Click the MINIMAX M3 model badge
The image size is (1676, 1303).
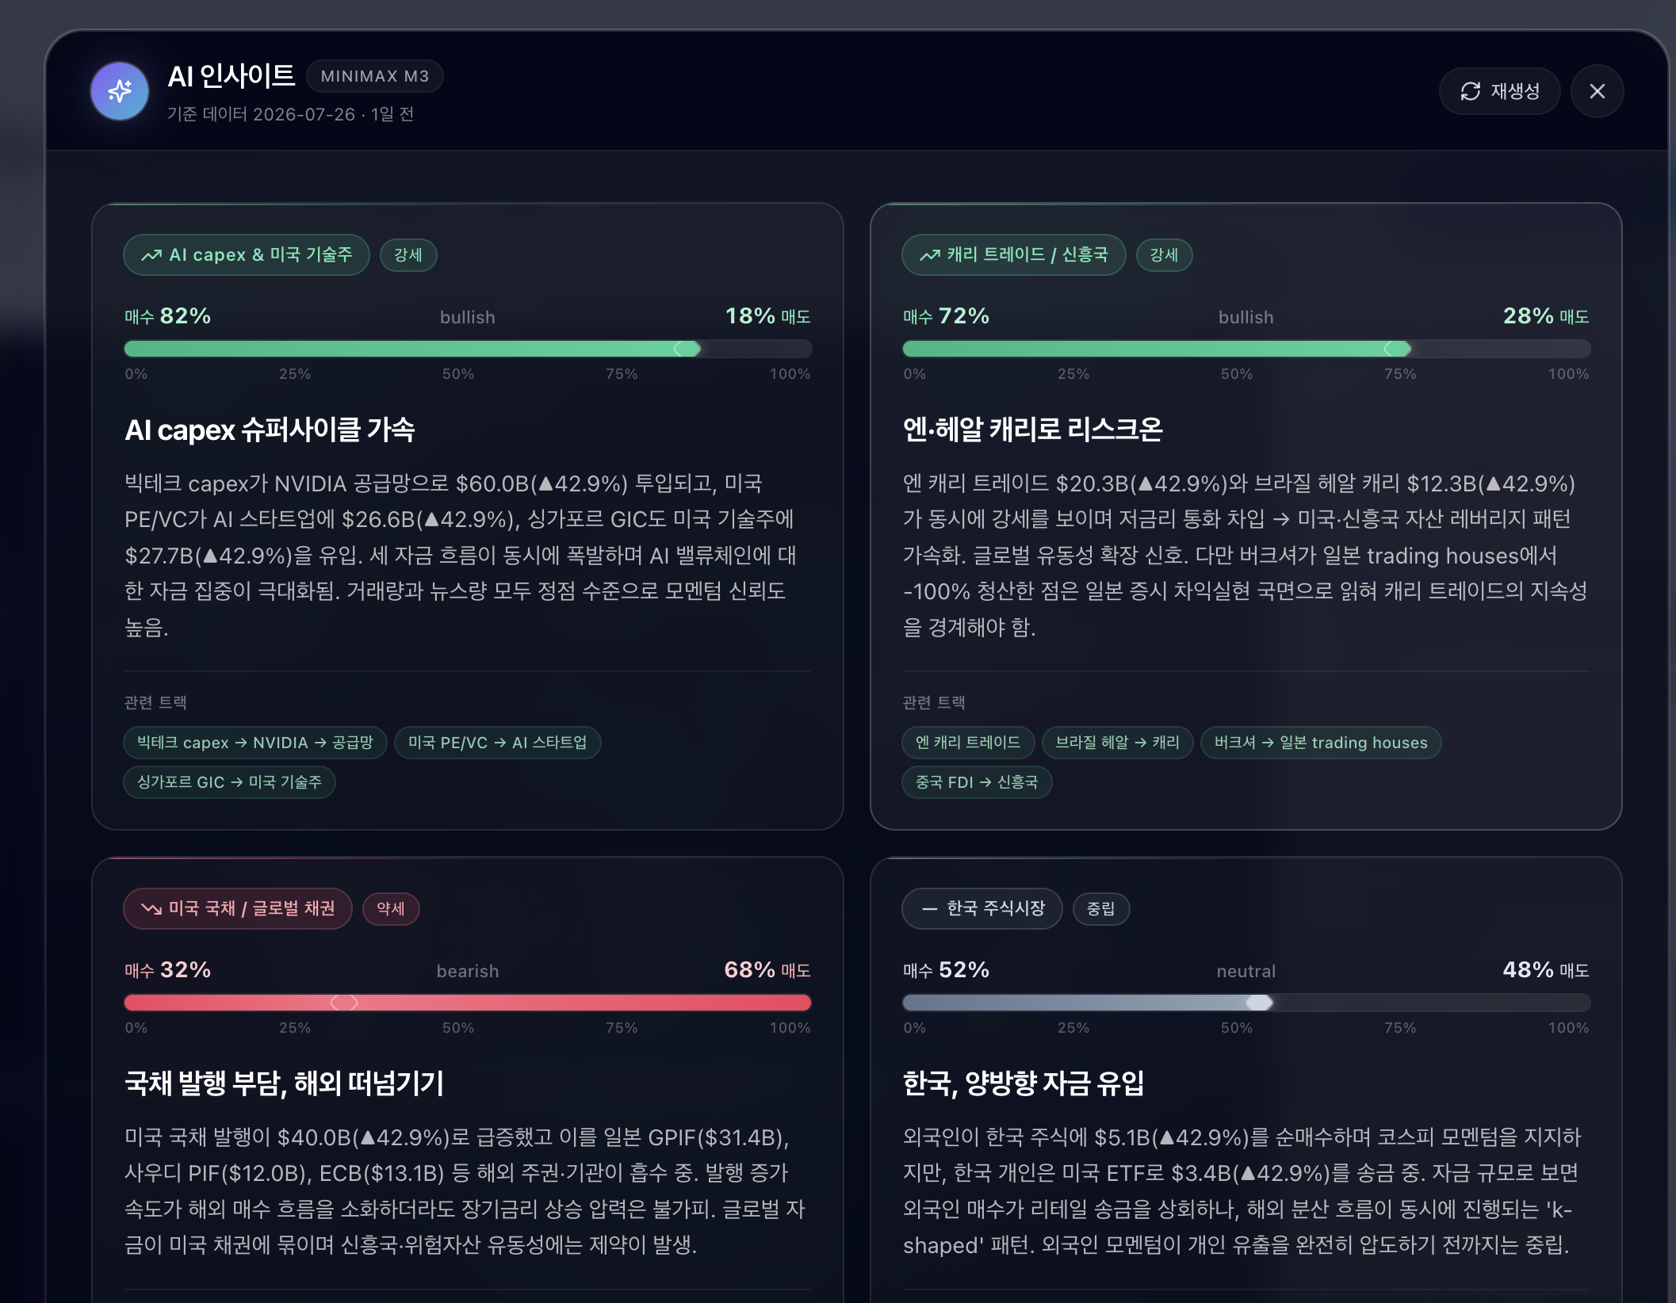(375, 76)
